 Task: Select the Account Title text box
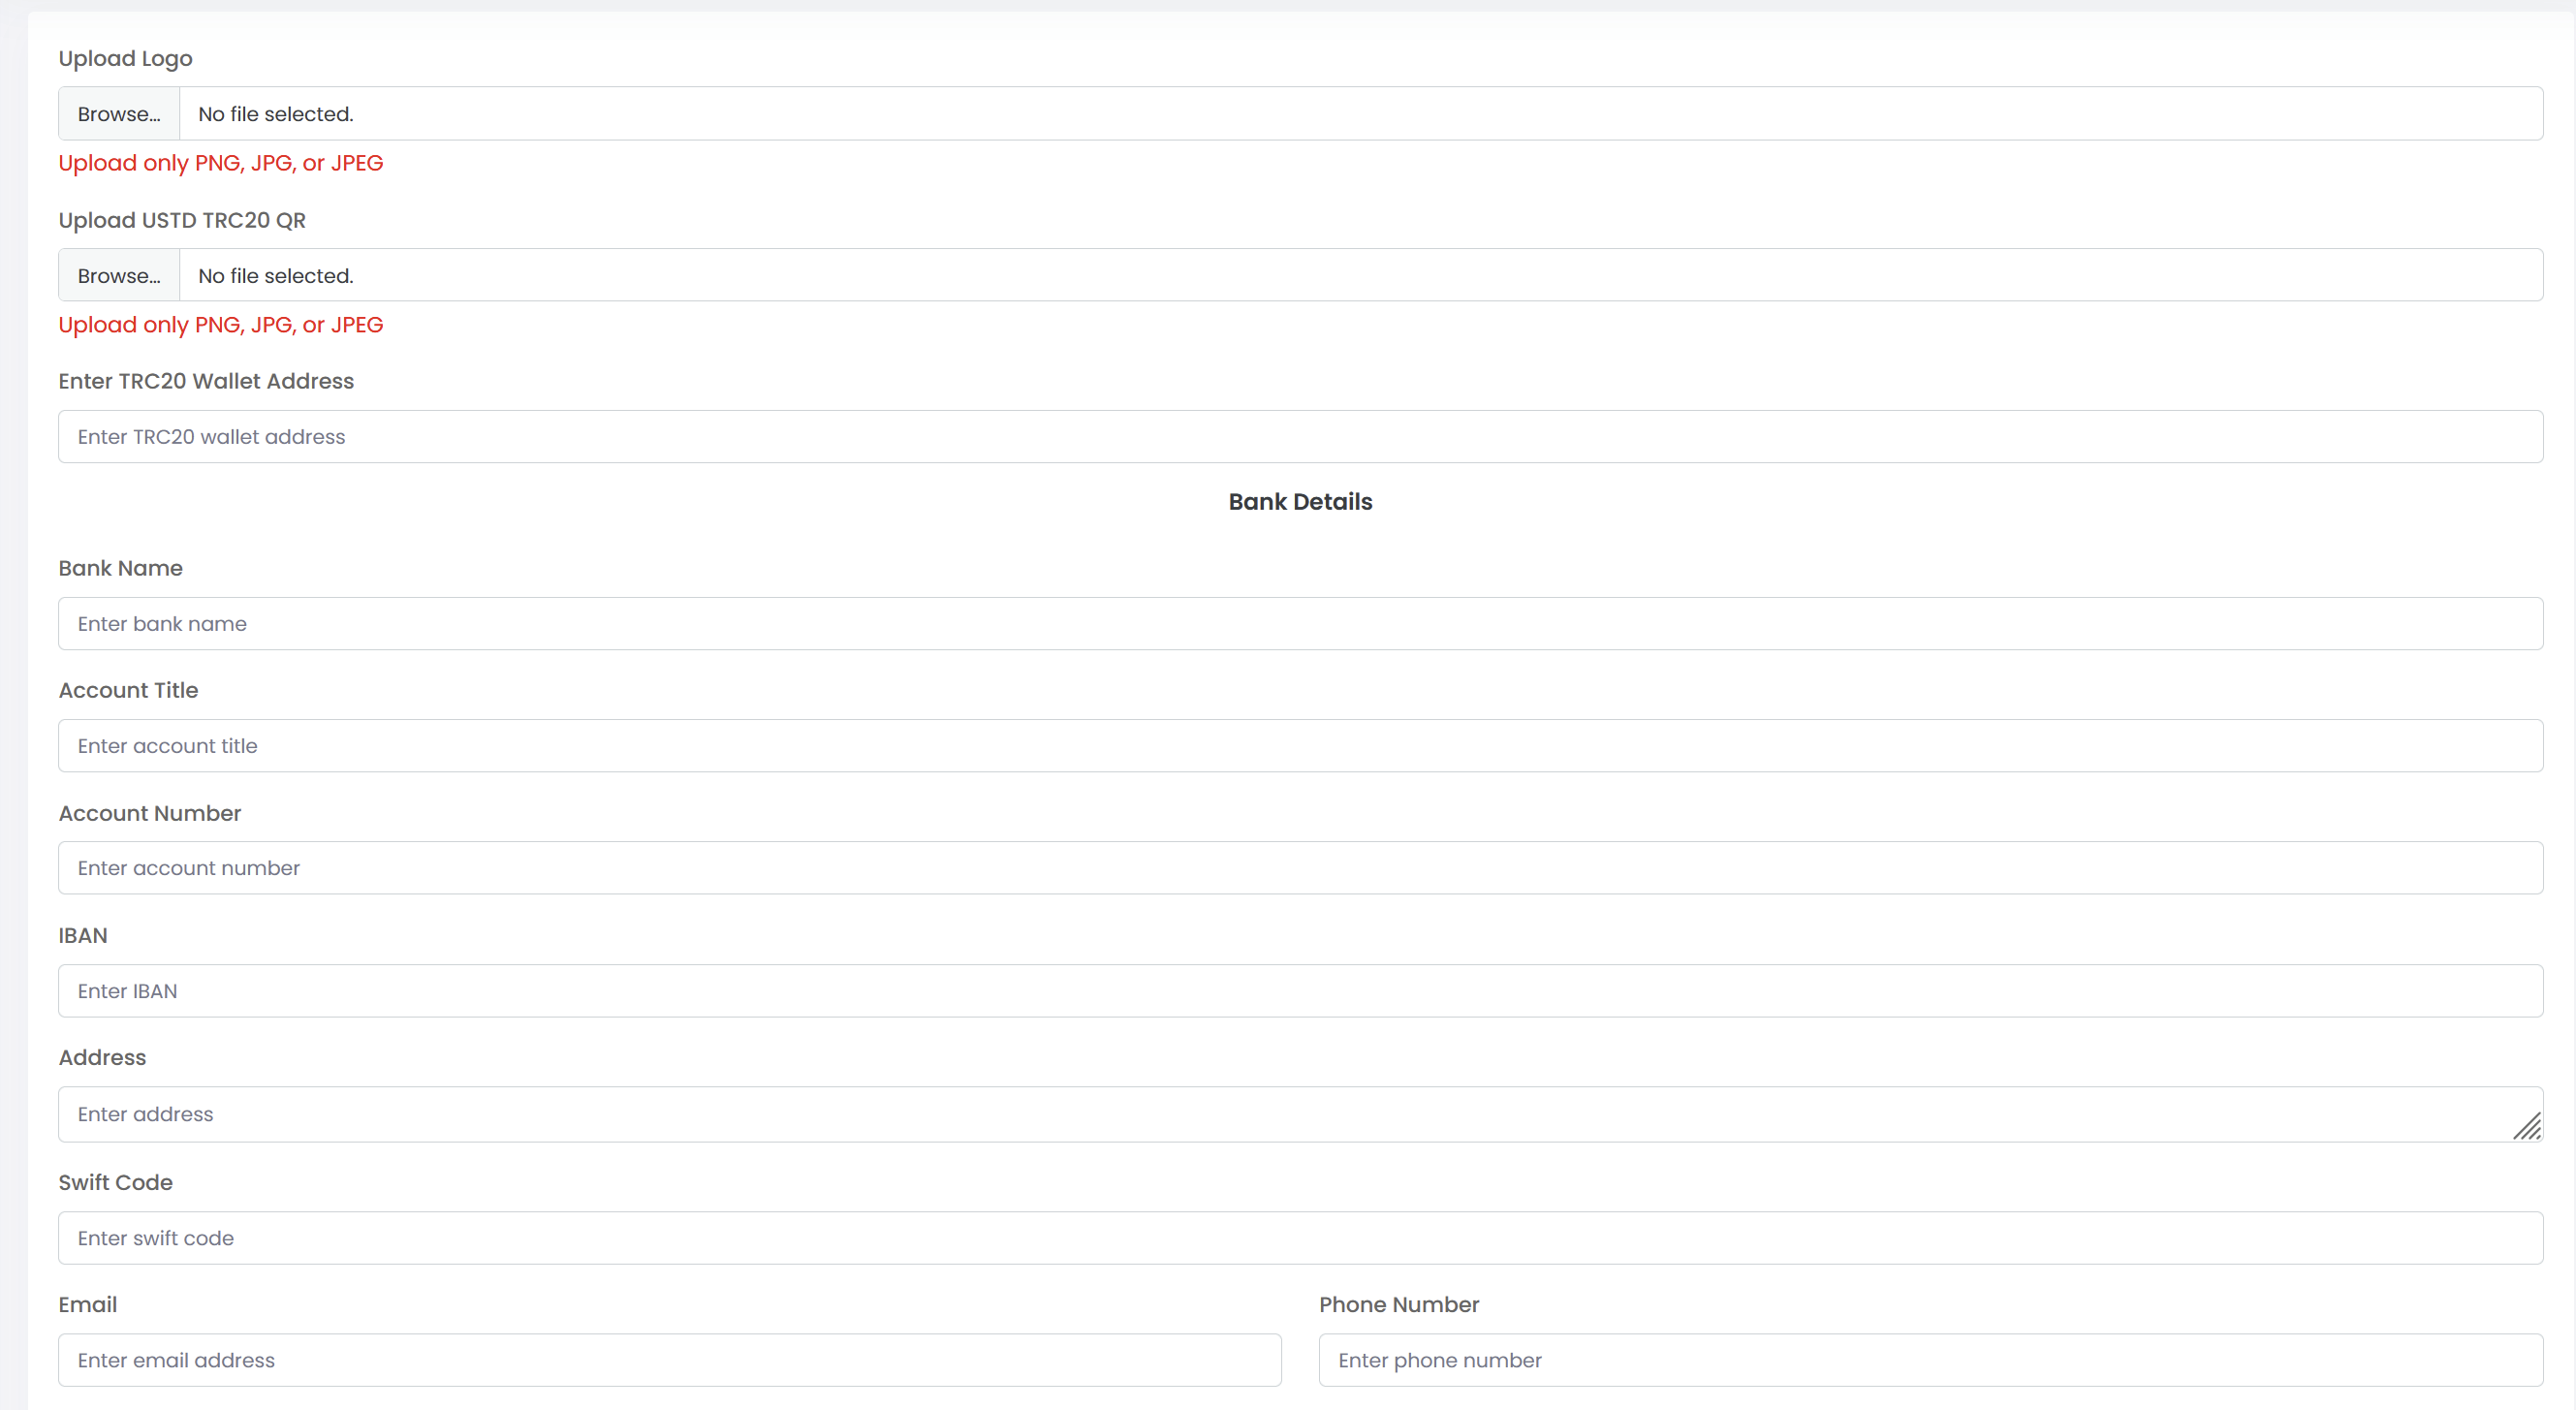point(1300,746)
